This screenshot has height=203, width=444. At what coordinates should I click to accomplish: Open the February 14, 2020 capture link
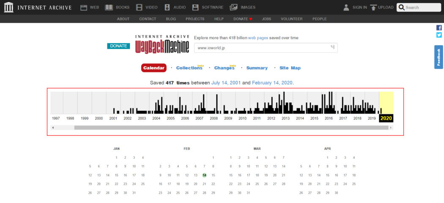(272, 83)
